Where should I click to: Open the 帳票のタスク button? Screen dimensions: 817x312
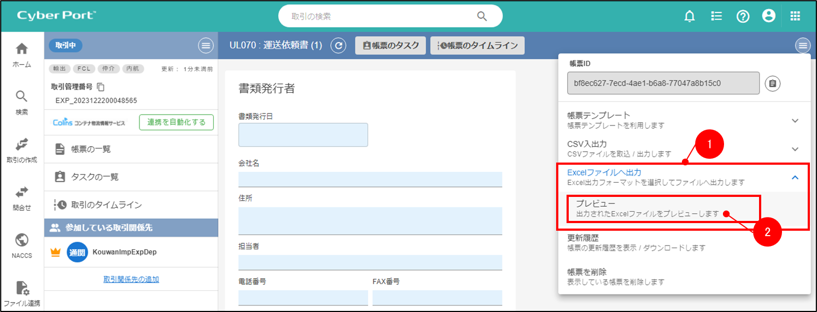(x=390, y=46)
